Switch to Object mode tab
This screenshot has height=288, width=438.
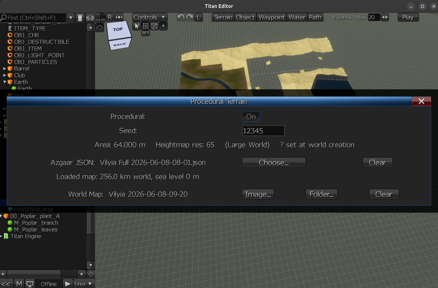click(245, 17)
